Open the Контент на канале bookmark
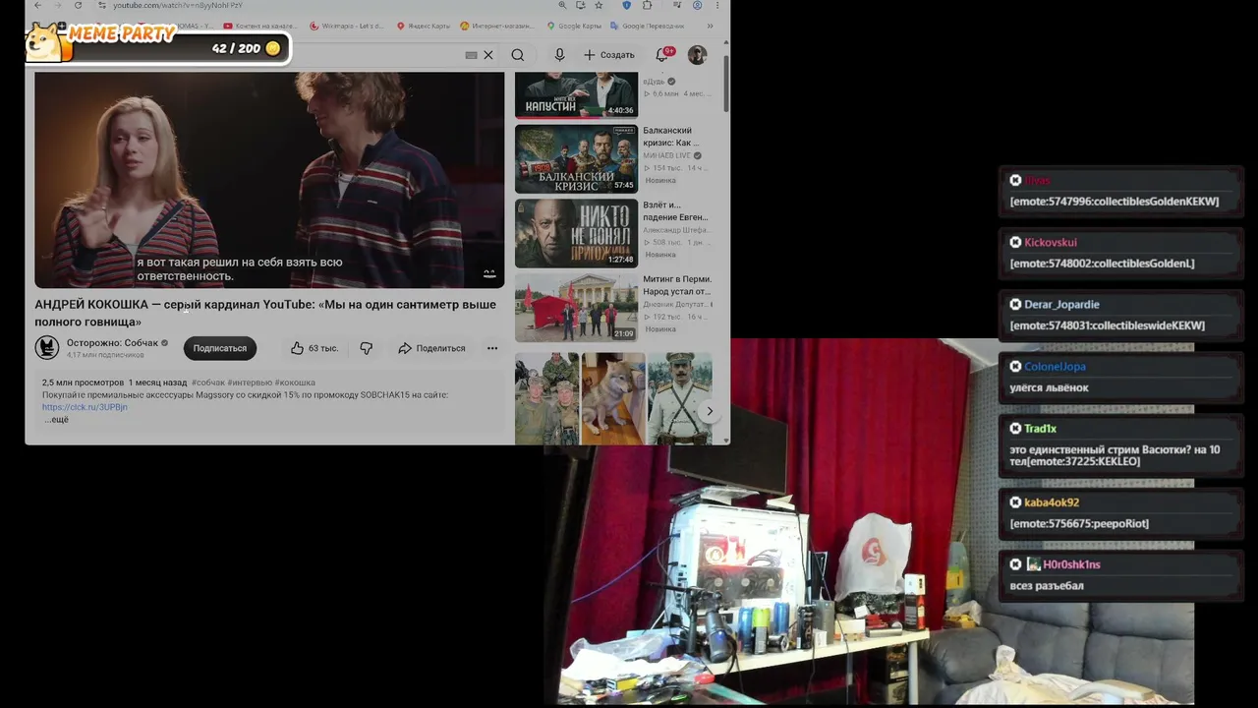This screenshot has height=708, width=1258. [x=261, y=26]
